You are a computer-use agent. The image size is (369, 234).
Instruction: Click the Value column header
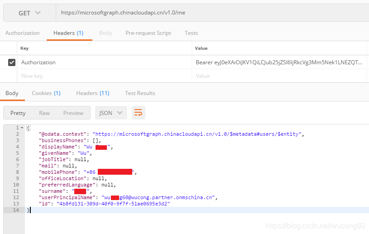201,48
